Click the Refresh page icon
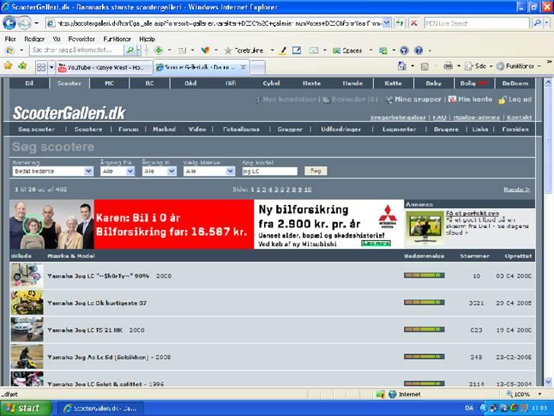 pos(400,24)
